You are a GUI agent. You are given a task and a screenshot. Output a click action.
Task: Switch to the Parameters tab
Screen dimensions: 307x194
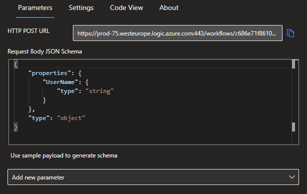coord(35,8)
